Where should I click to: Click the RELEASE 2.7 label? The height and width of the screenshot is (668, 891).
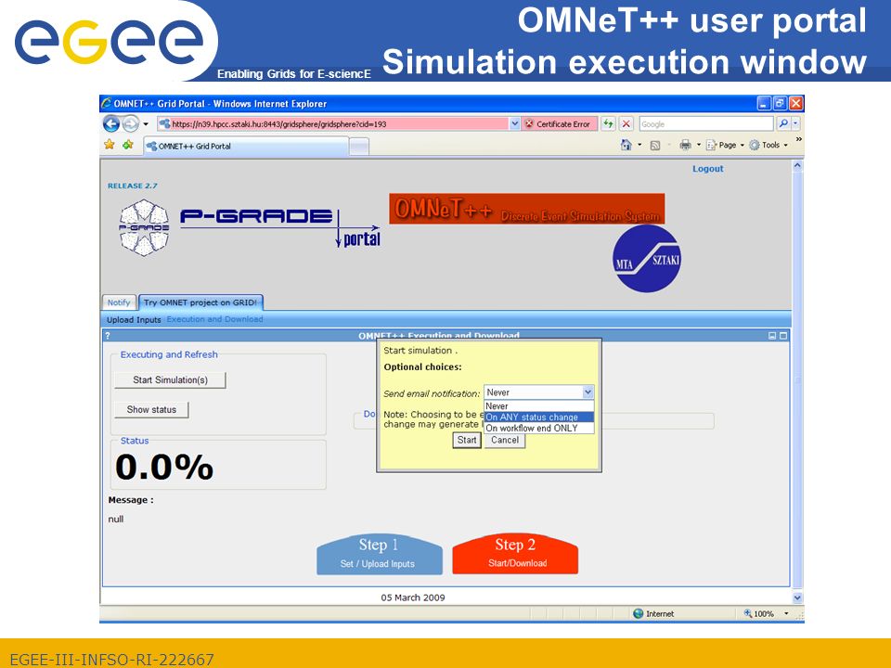tap(133, 186)
